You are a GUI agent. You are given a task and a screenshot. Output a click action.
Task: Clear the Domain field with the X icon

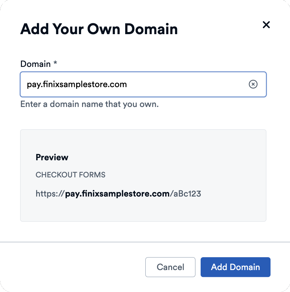[253, 84]
